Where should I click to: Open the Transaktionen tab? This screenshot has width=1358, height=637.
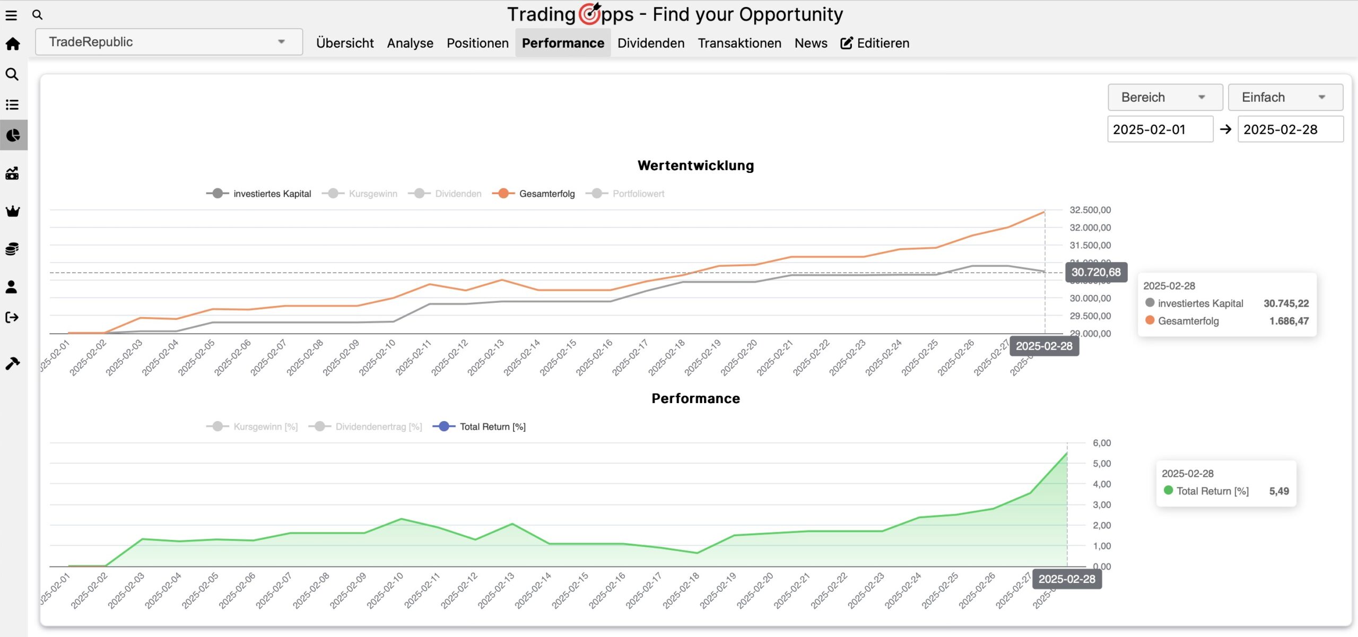pos(739,43)
